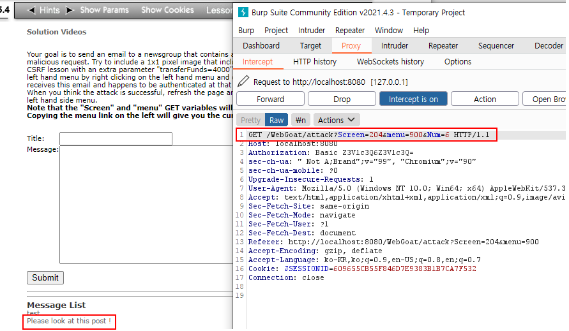569x331 pixels.
Task: Click the User-Agent header line
Action: [406, 188]
